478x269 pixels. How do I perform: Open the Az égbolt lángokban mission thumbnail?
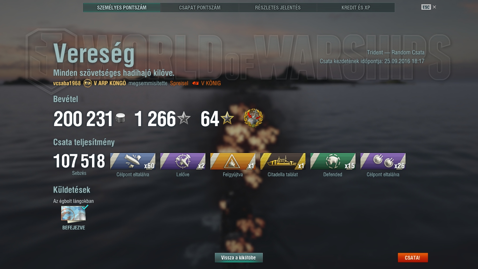click(73, 214)
